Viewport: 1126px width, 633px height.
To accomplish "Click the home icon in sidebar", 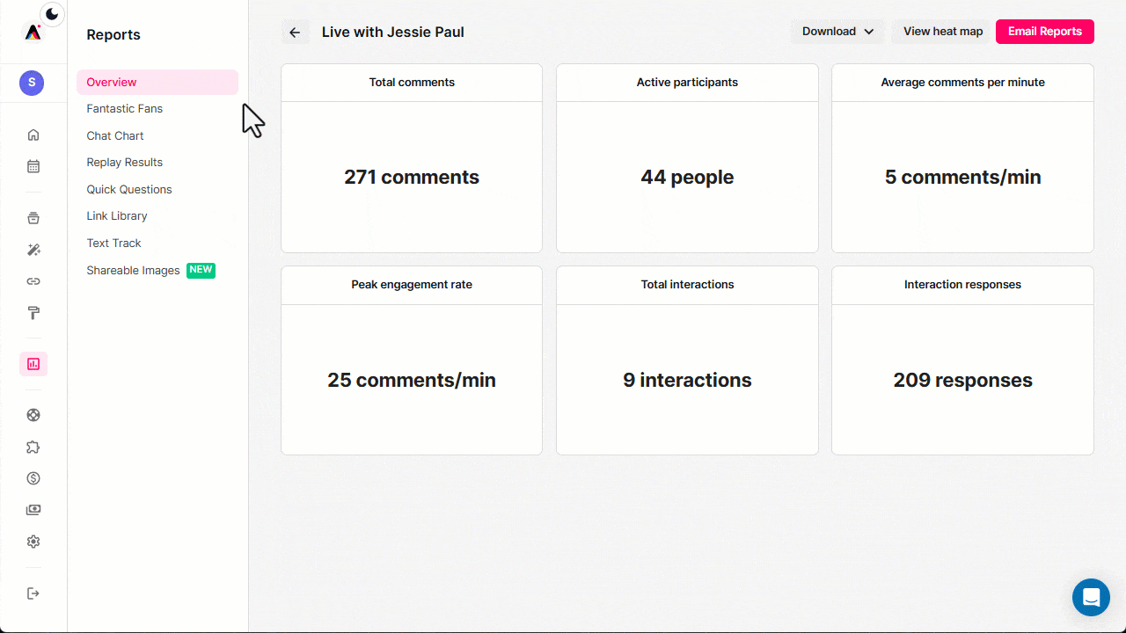I will (33, 135).
